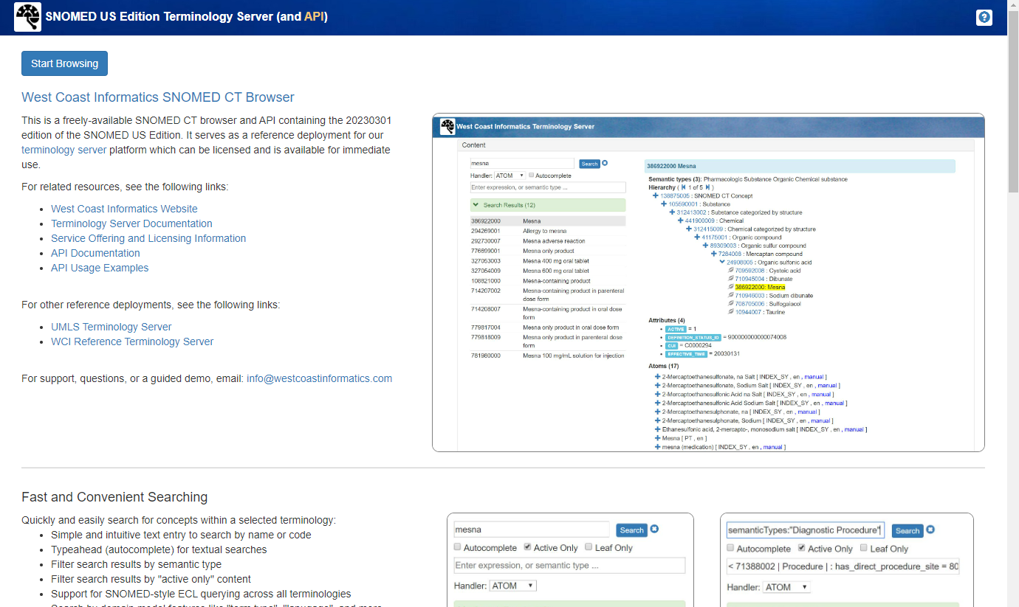Open the Terminology Server Documentation link
Image resolution: width=1019 pixels, height=607 pixels.
tap(131, 223)
